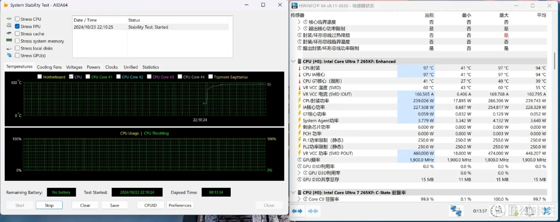Open the network monitoring computers icon
The height and width of the screenshot is (222, 560).
click(455, 211)
